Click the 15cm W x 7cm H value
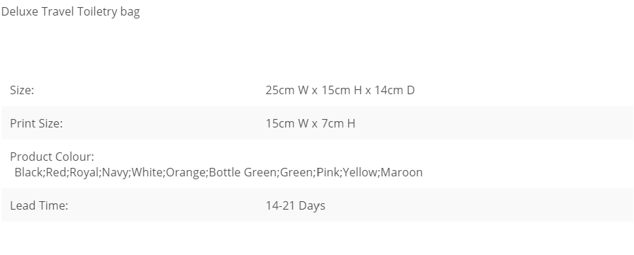This screenshot has height=255, width=634. tap(311, 123)
